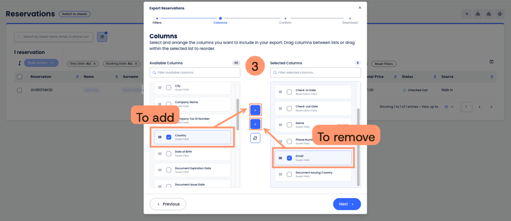
Task: Check the Date of Birth checkbox
Action: coord(169,154)
